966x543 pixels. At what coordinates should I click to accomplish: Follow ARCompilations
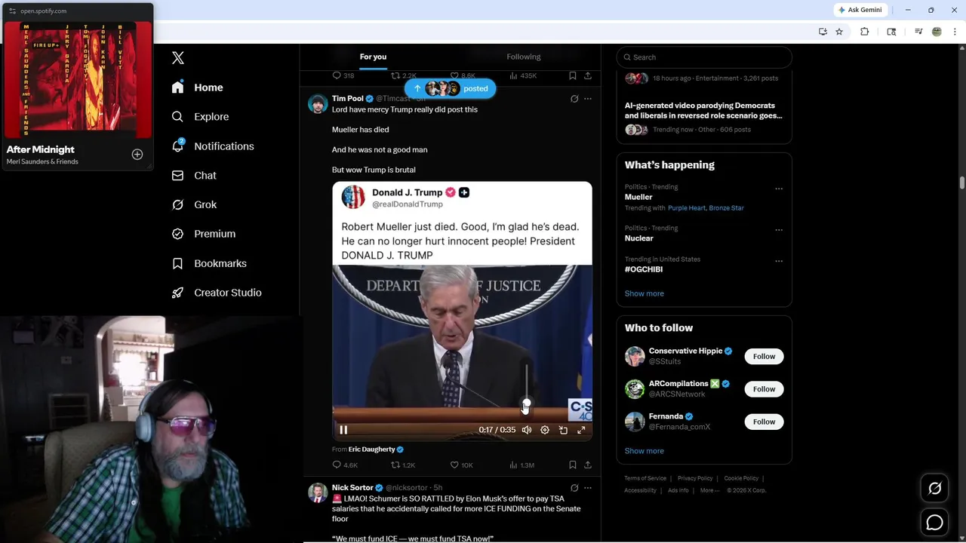(x=764, y=389)
